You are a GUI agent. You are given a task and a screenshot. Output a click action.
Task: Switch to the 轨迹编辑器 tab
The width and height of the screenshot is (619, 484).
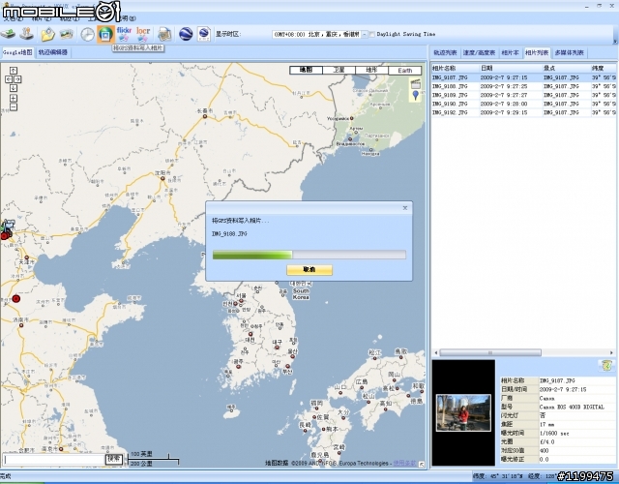53,52
